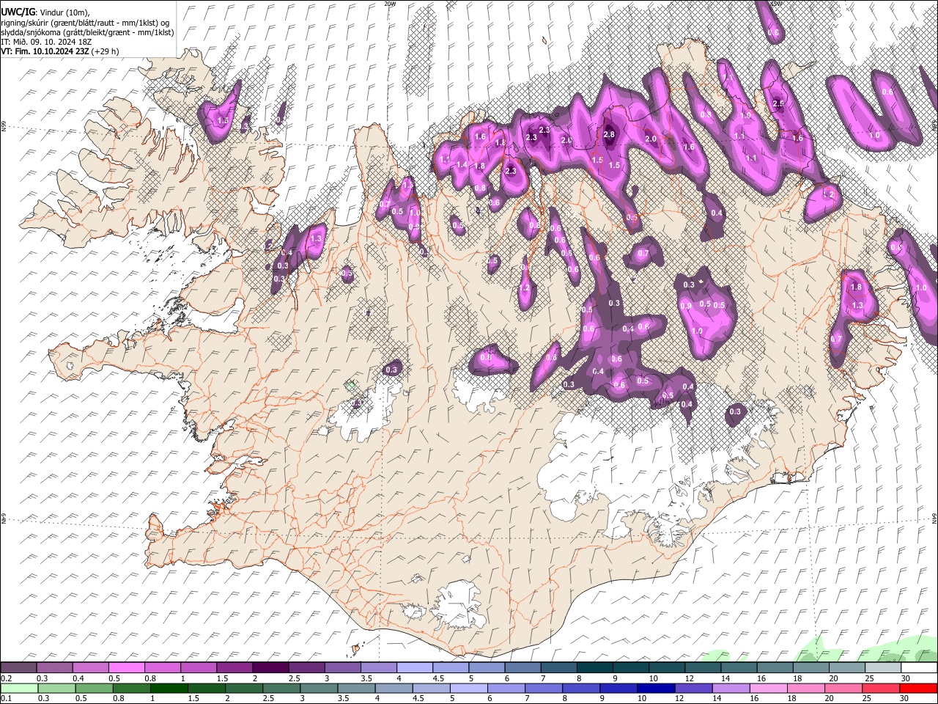
Task: Select pale grey 25–30 swatch in purple legend row
Action: (883, 667)
